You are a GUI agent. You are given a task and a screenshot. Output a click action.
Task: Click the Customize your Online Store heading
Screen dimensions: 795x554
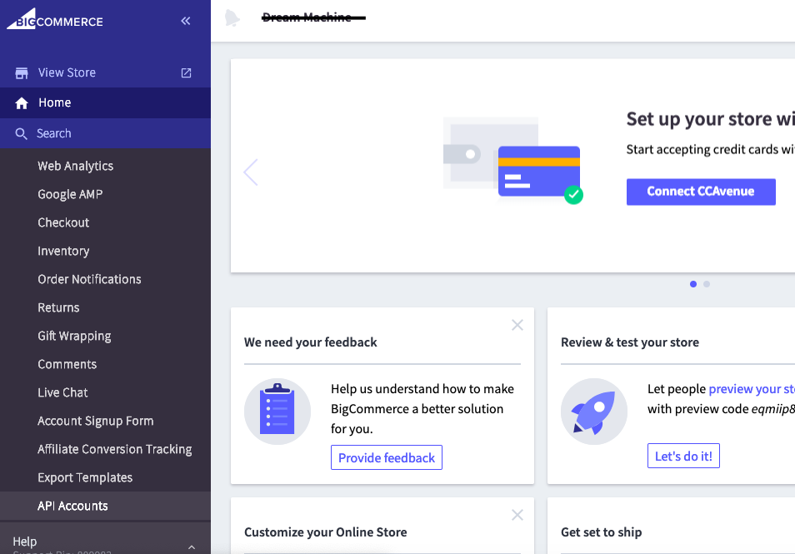(x=326, y=532)
